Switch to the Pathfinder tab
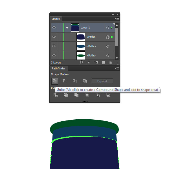The image size is (169, 169). [58, 69]
